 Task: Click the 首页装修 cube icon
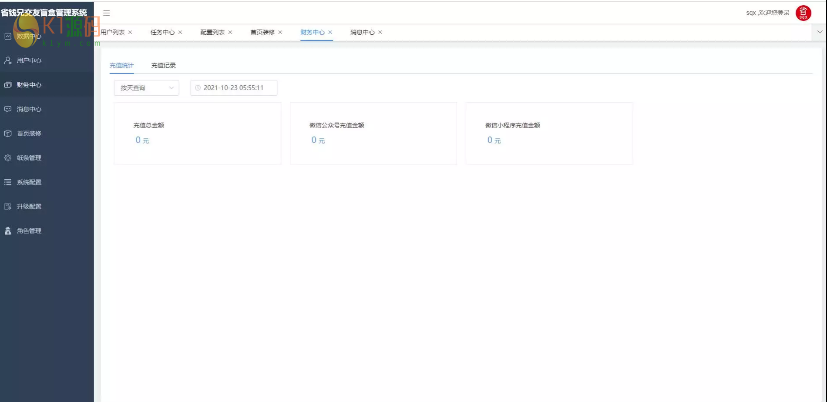coord(8,134)
